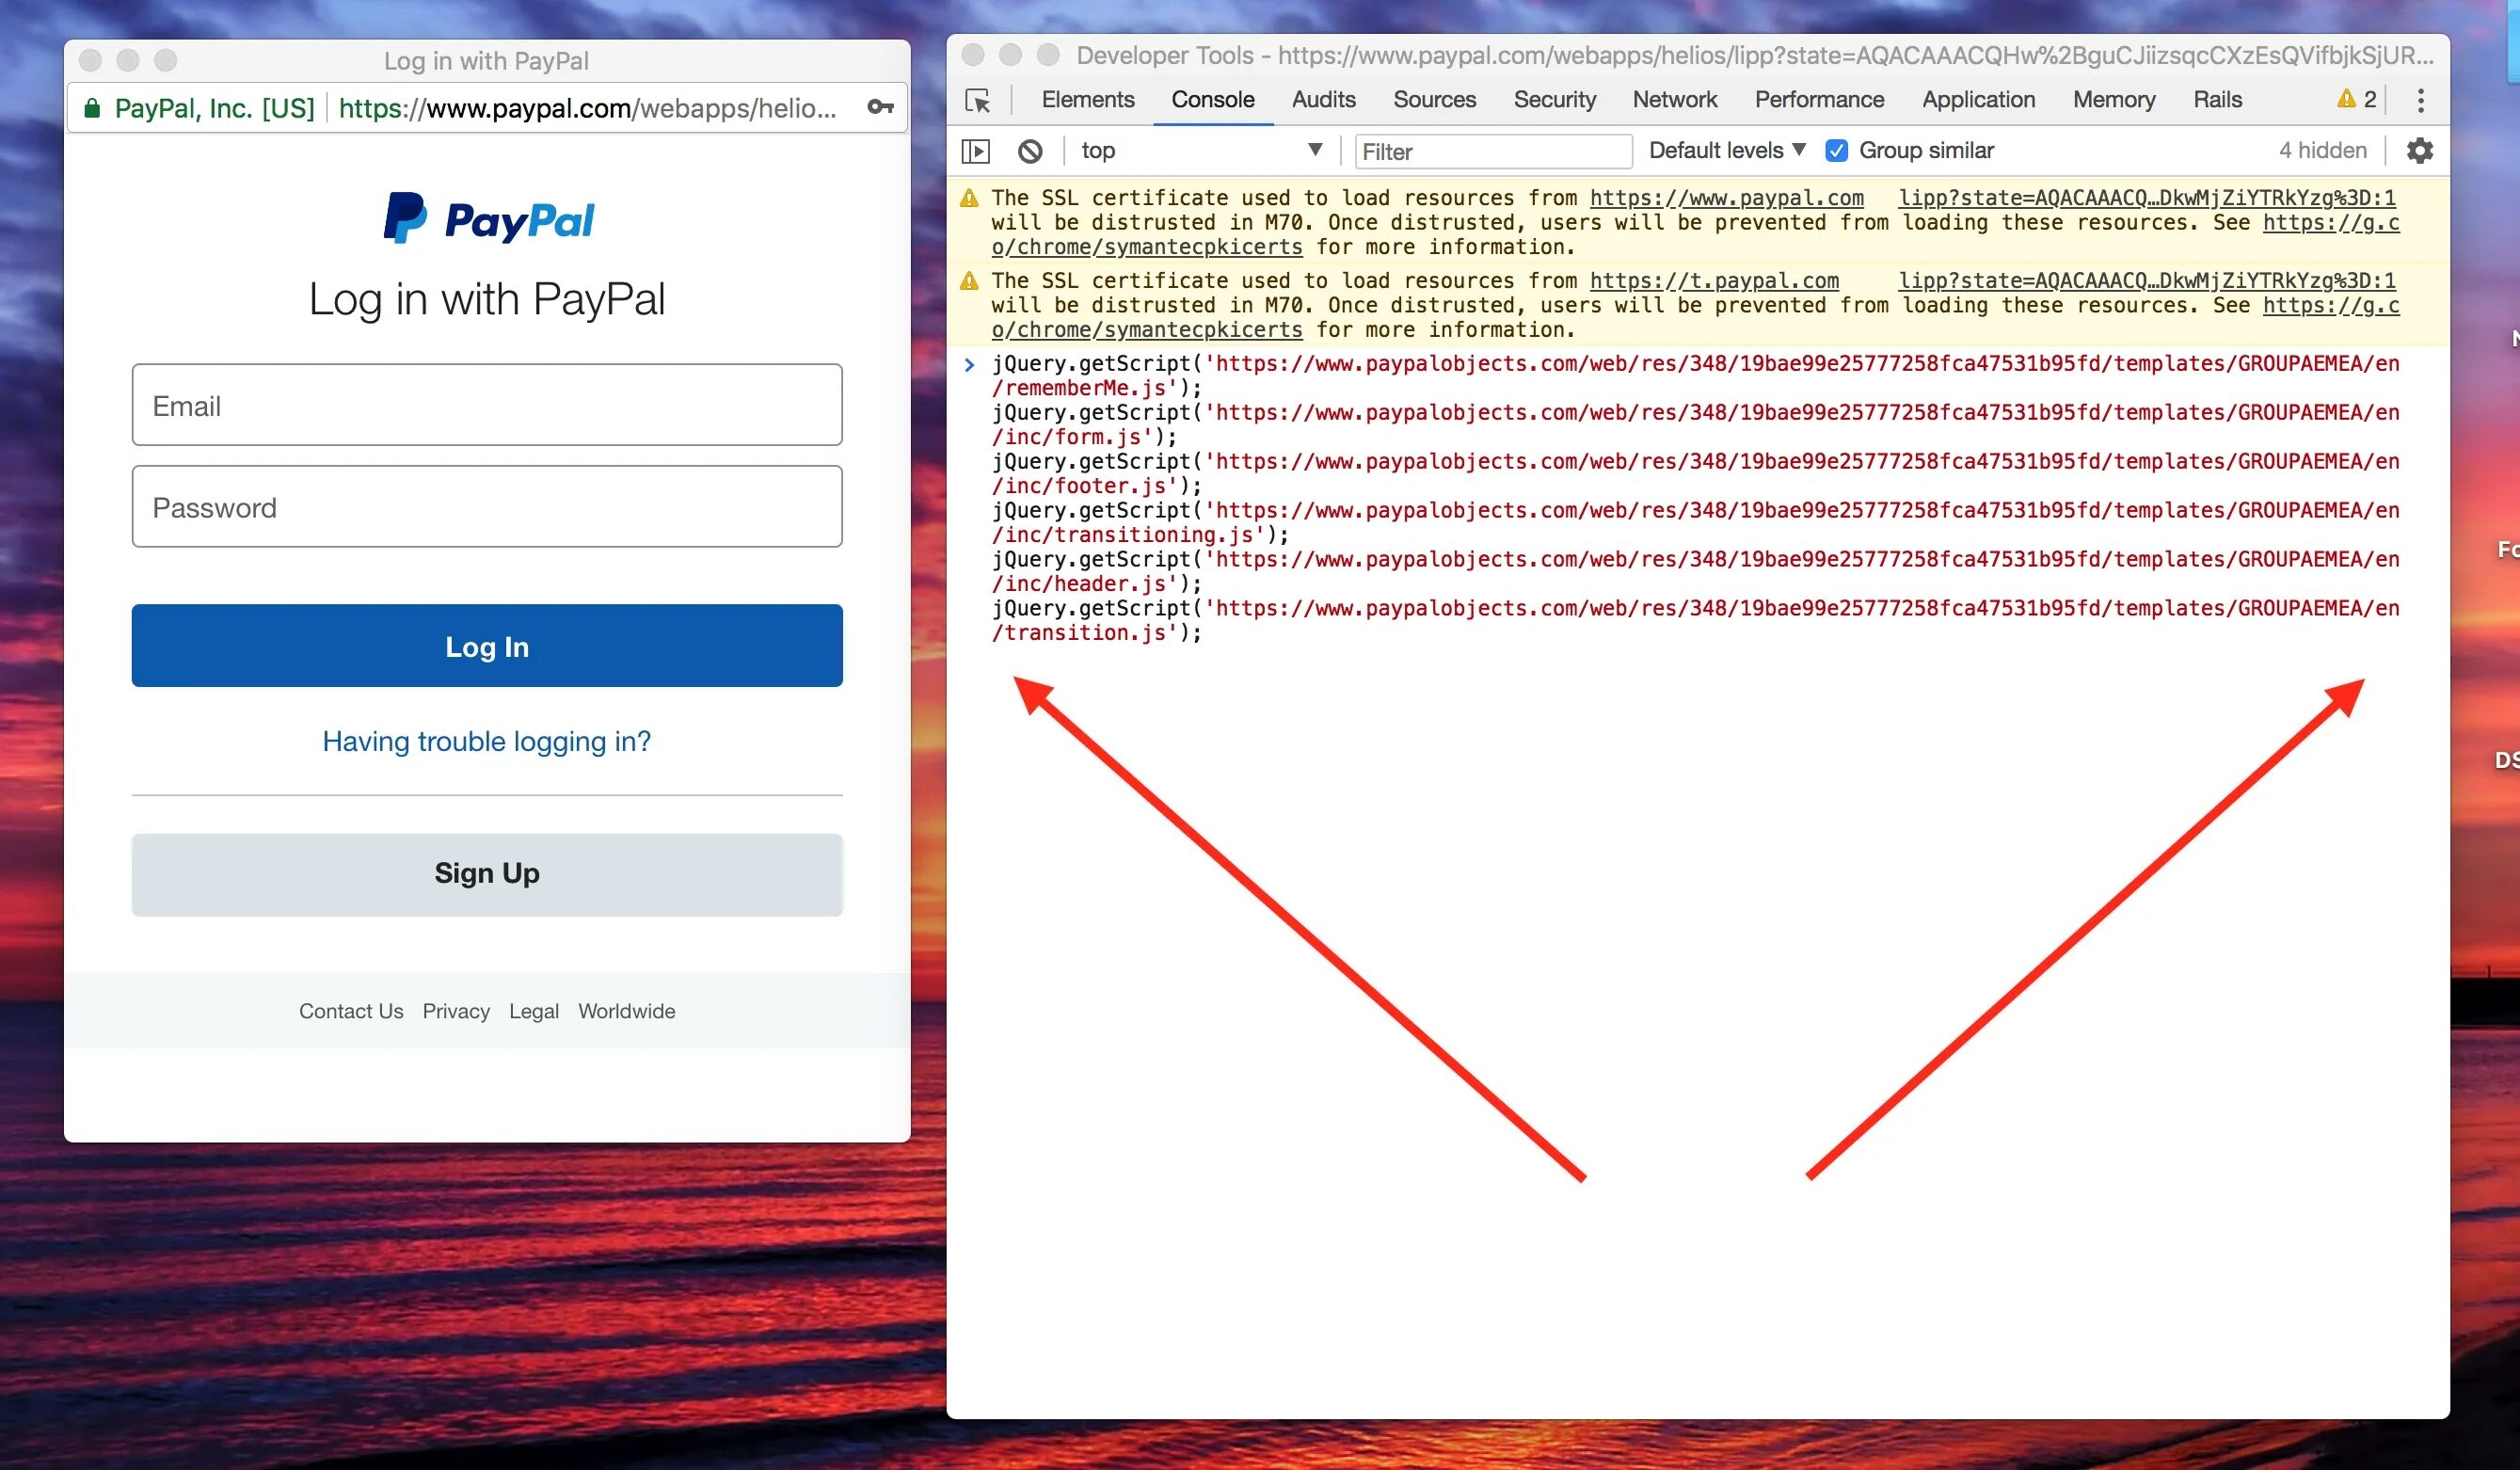Click the inc/transitioning.js getScript line
Image resolution: width=2520 pixels, height=1470 pixels.
coord(1695,523)
